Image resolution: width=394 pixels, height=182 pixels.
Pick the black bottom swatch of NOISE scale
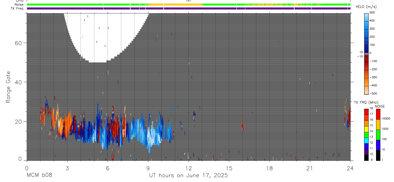point(378,155)
